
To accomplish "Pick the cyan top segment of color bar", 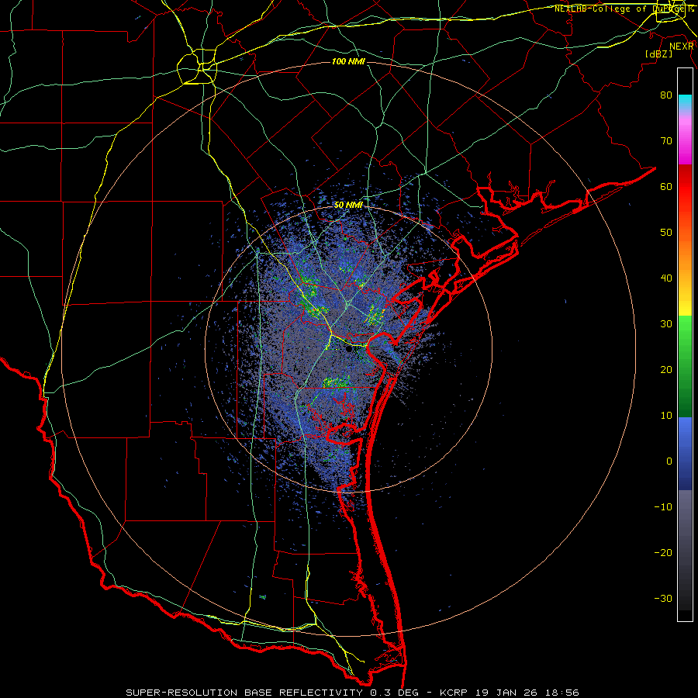I will tap(685, 102).
